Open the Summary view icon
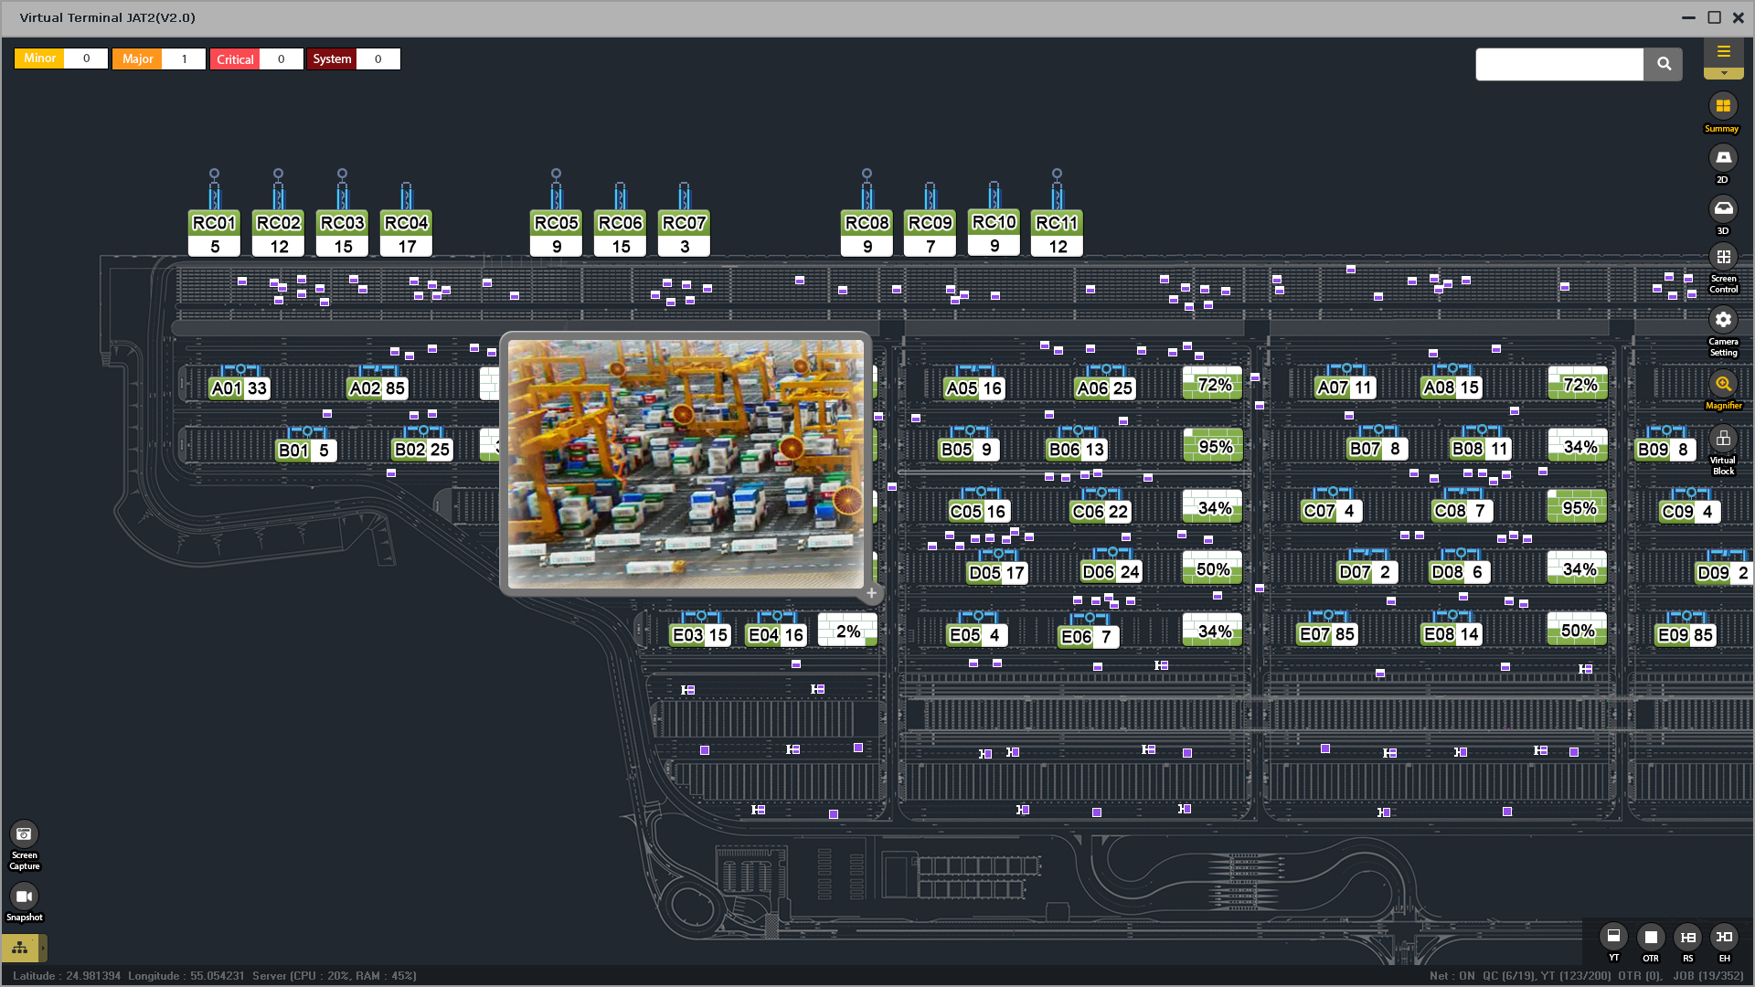 (x=1723, y=106)
